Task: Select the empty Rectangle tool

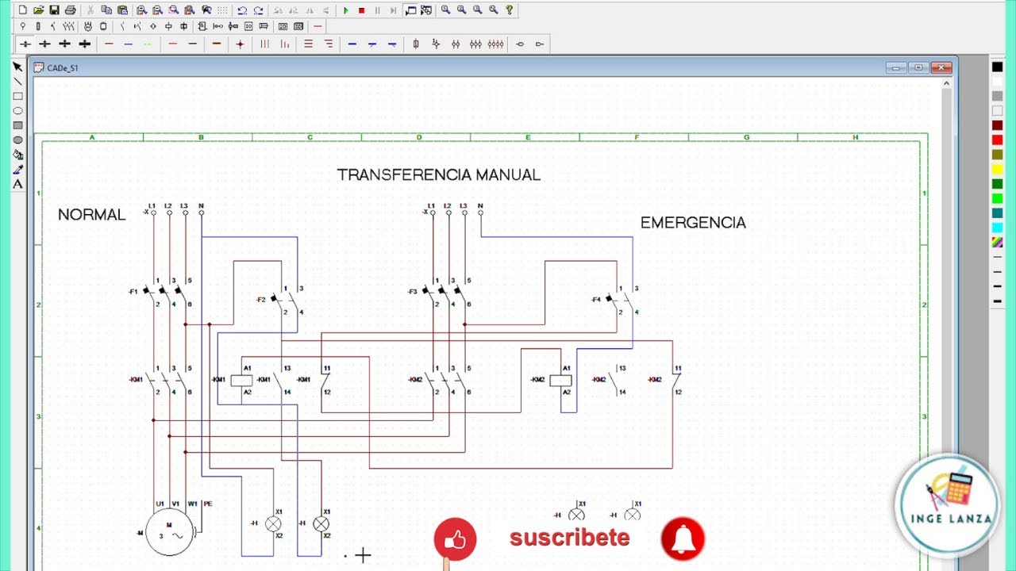Action: tap(17, 96)
